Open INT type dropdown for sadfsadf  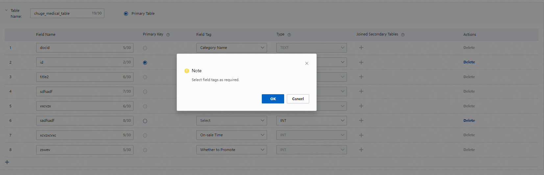(311, 120)
